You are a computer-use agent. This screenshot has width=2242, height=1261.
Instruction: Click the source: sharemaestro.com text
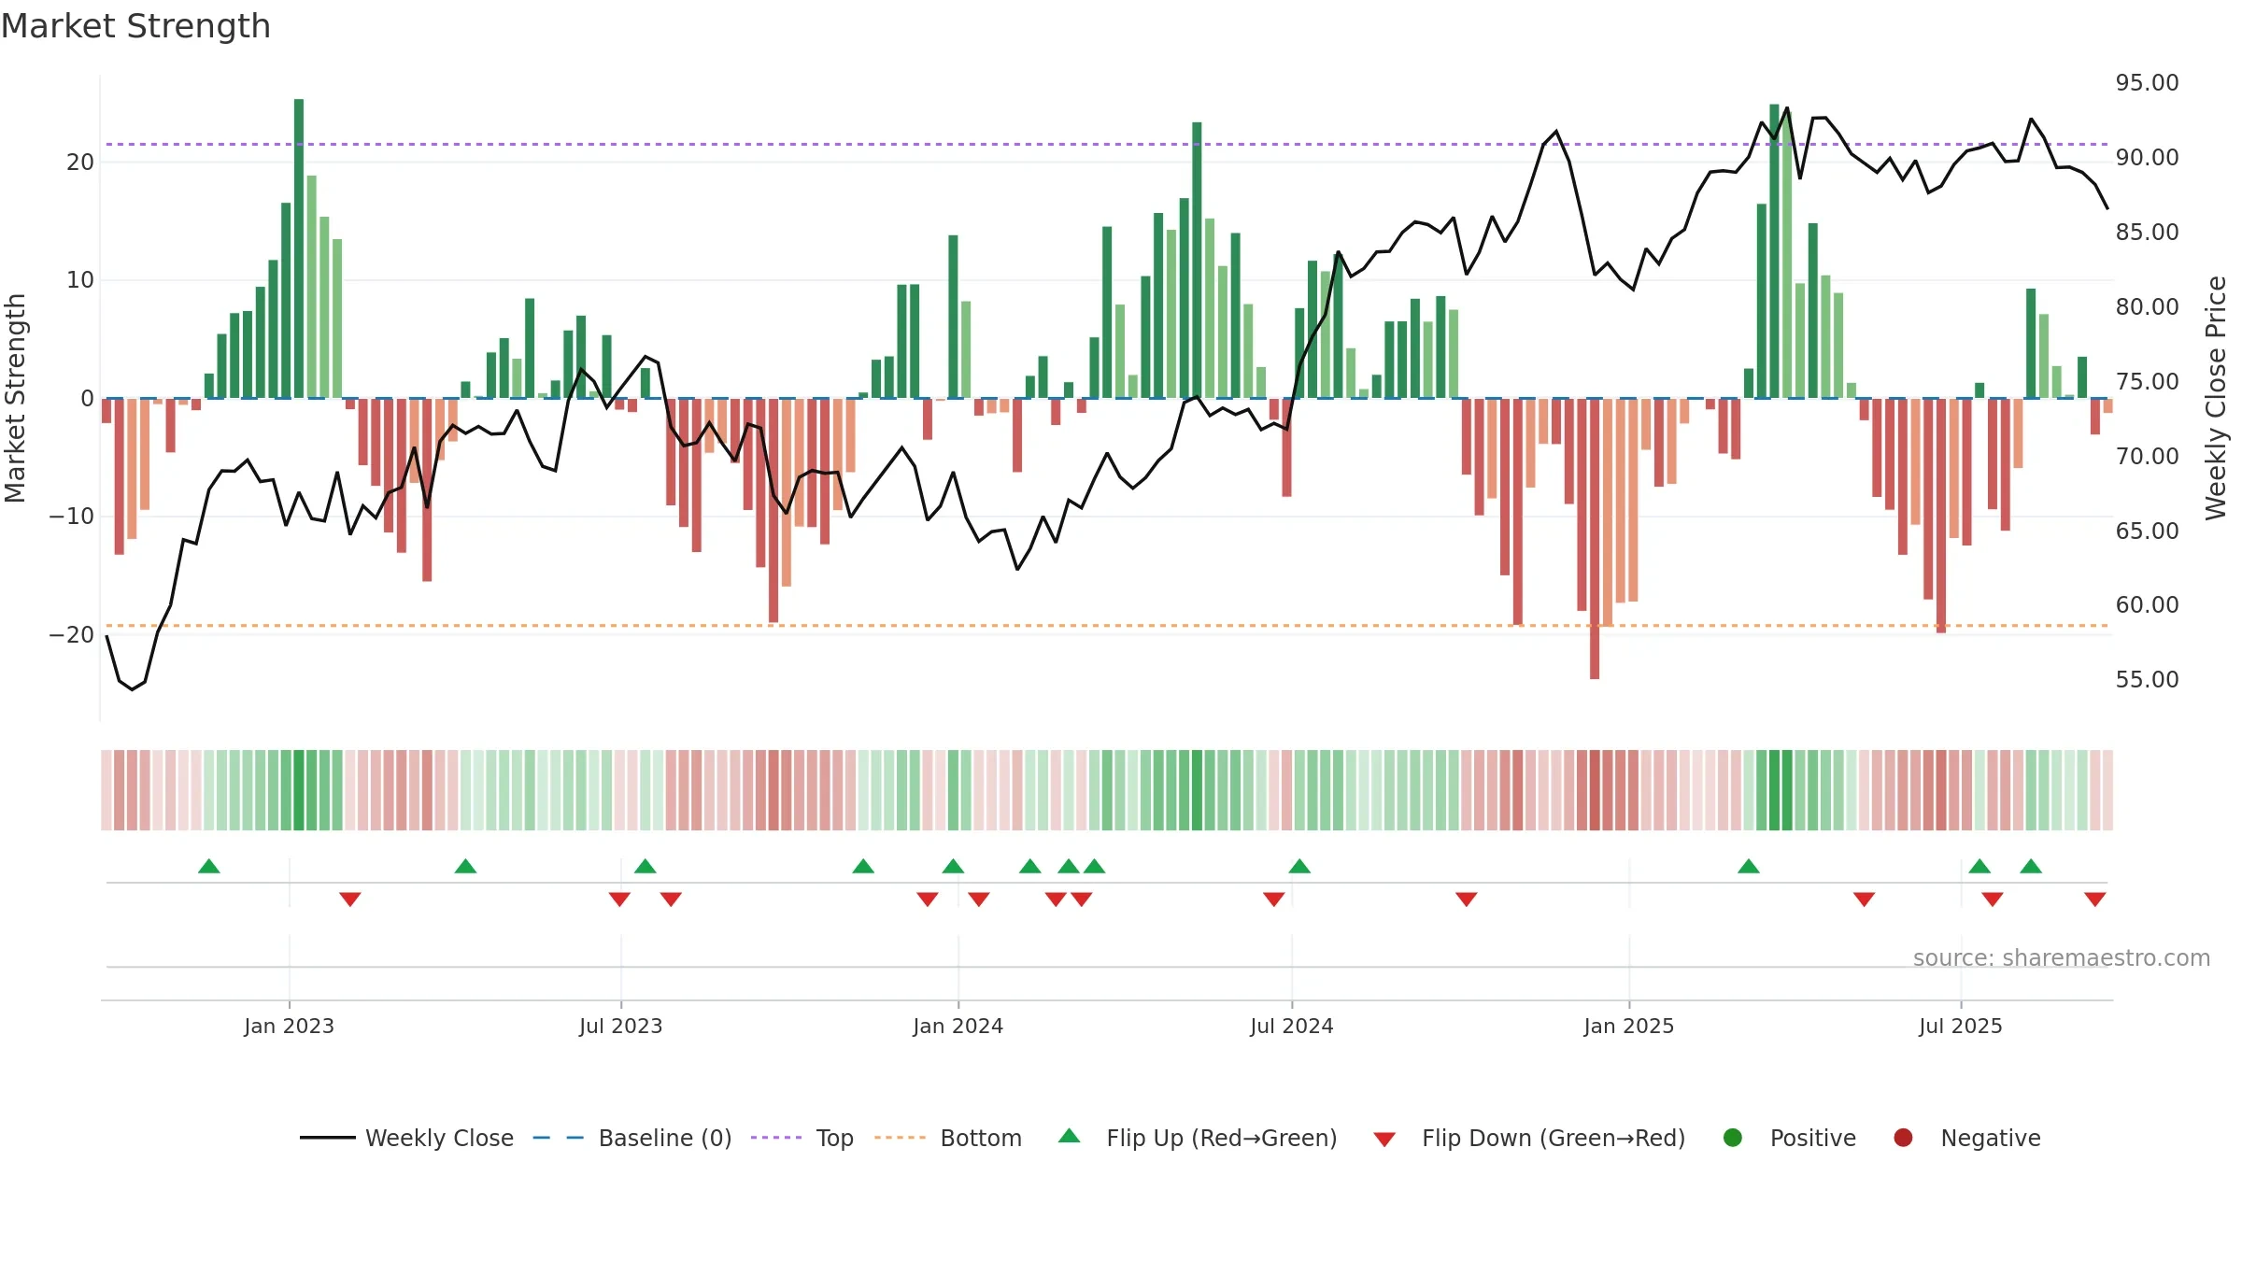click(x=2062, y=957)
